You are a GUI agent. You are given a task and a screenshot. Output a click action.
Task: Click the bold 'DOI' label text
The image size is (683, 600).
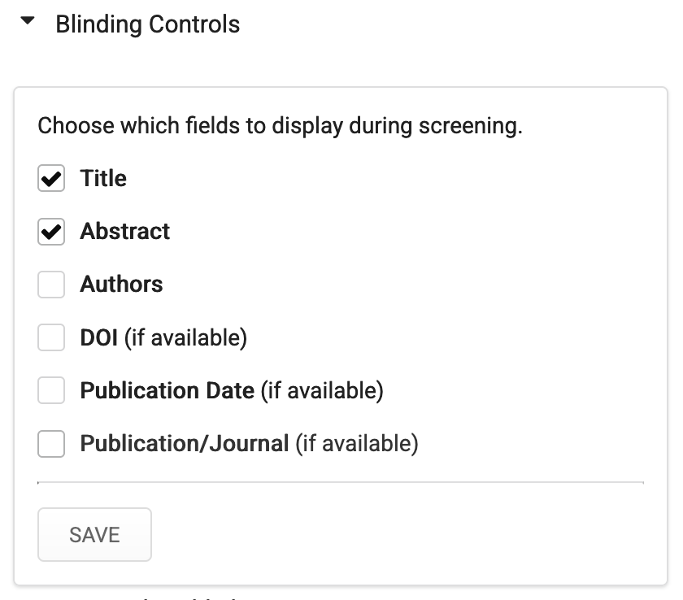pos(100,337)
